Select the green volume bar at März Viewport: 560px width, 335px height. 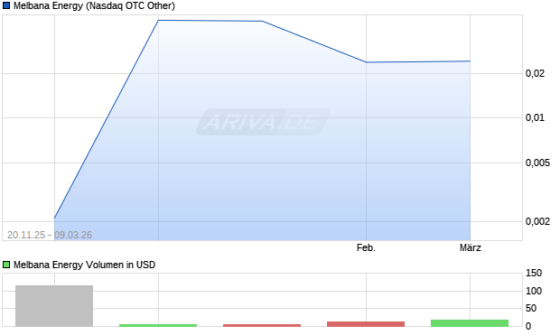pos(470,323)
